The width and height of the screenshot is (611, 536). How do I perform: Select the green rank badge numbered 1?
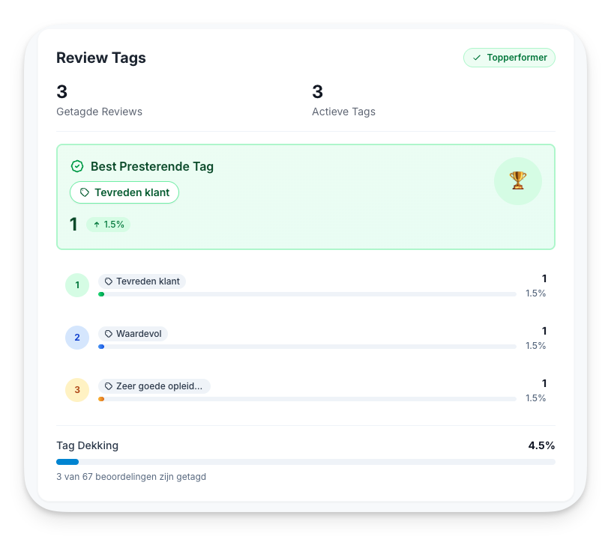point(77,285)
